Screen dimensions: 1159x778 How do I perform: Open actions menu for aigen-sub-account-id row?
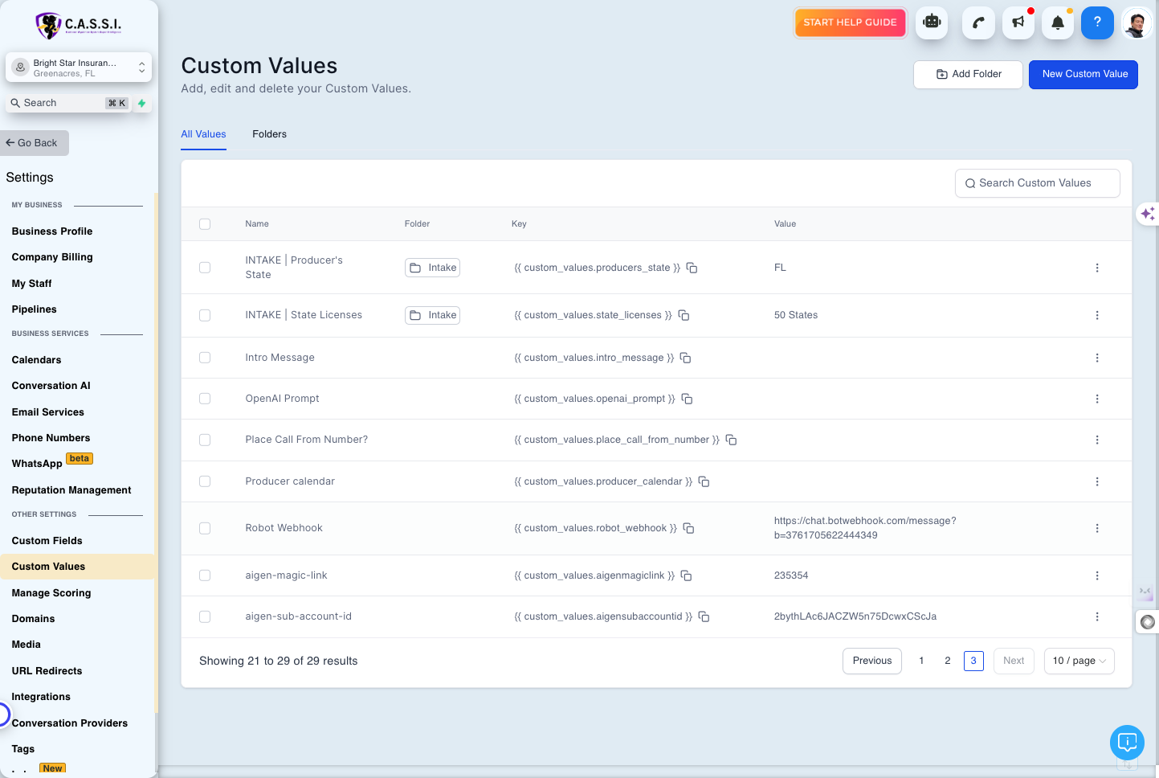tap(1097, 616)
